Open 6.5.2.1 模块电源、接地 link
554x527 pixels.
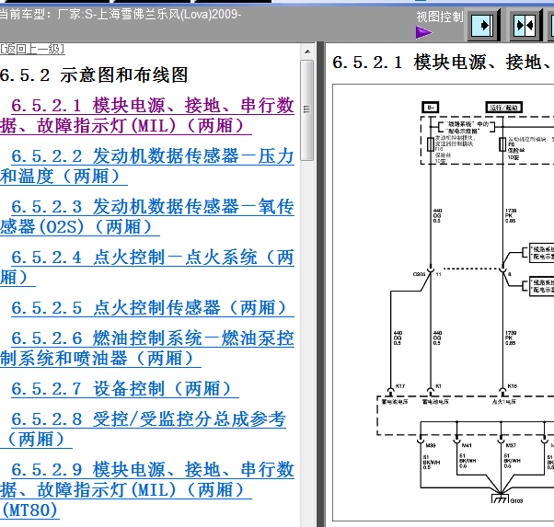point(147,115)
